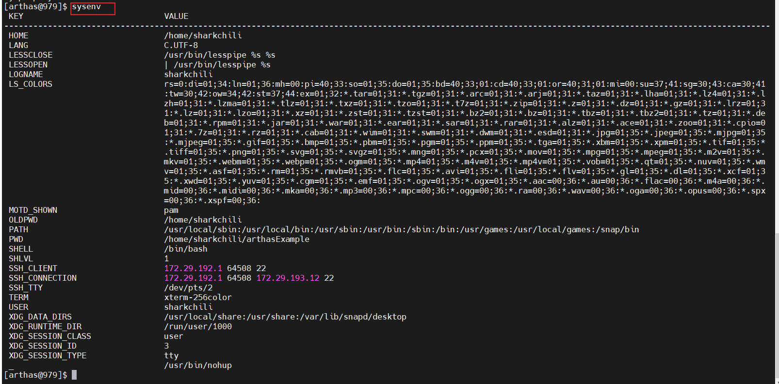Click the /bin/bash SHELL value
The width and height of the screenshot is (779, 384).
pyautogui.click(x=186, y=249)
